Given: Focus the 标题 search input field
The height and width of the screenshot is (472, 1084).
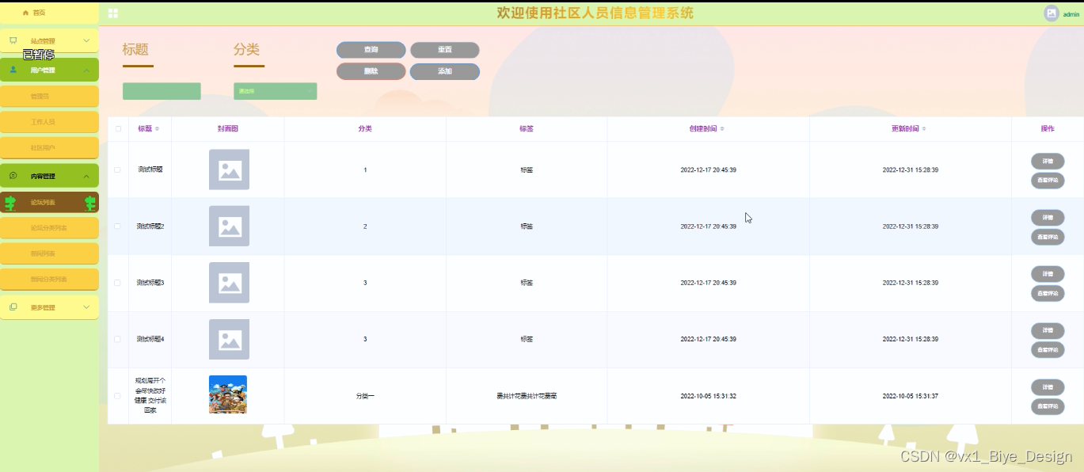Looking at the screenshot, I should [162, 91].
